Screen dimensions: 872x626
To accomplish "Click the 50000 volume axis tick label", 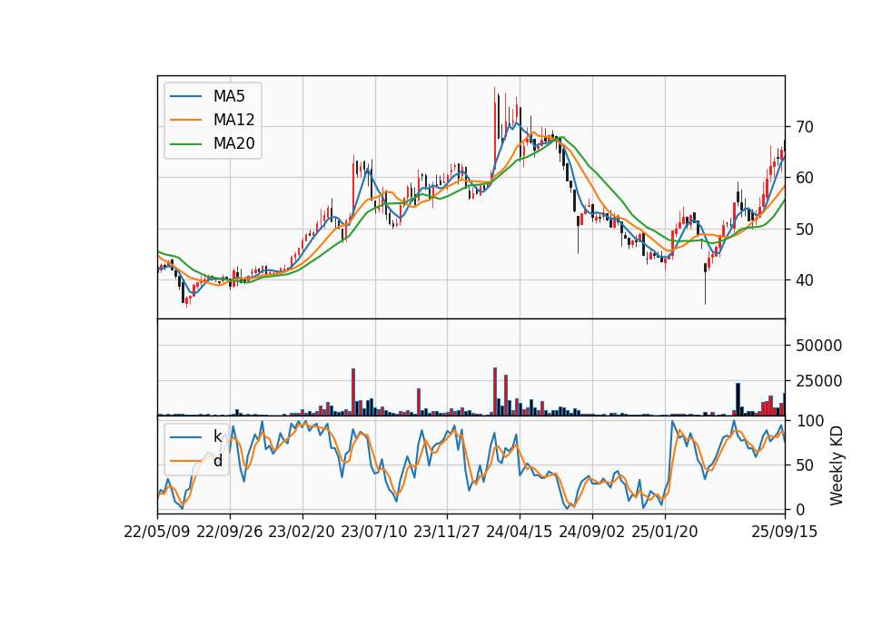I will click(x=819, y=346).
